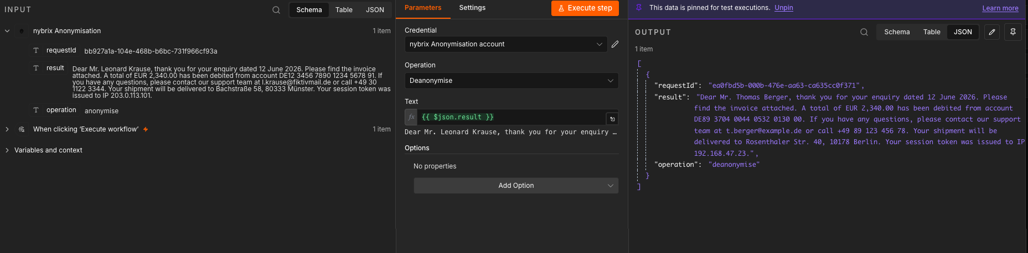
Task: Click the Text expression input field
Action: [512, 117]
